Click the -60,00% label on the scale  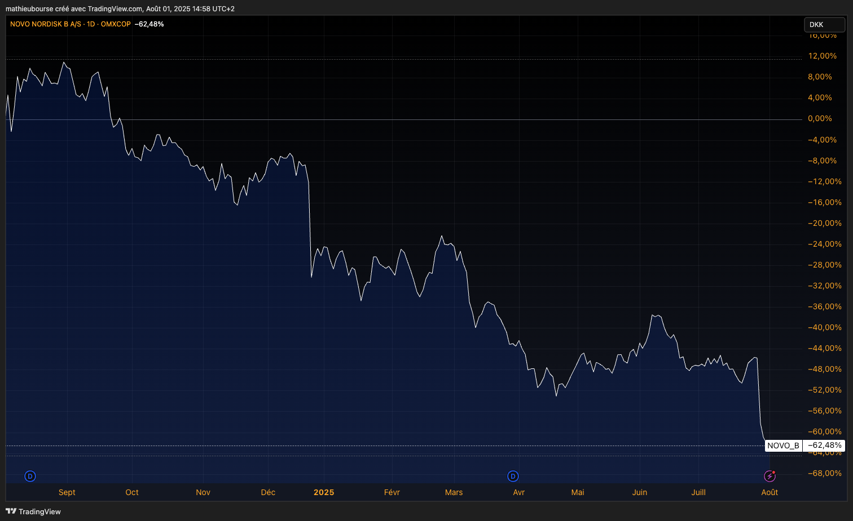[825, 431]
